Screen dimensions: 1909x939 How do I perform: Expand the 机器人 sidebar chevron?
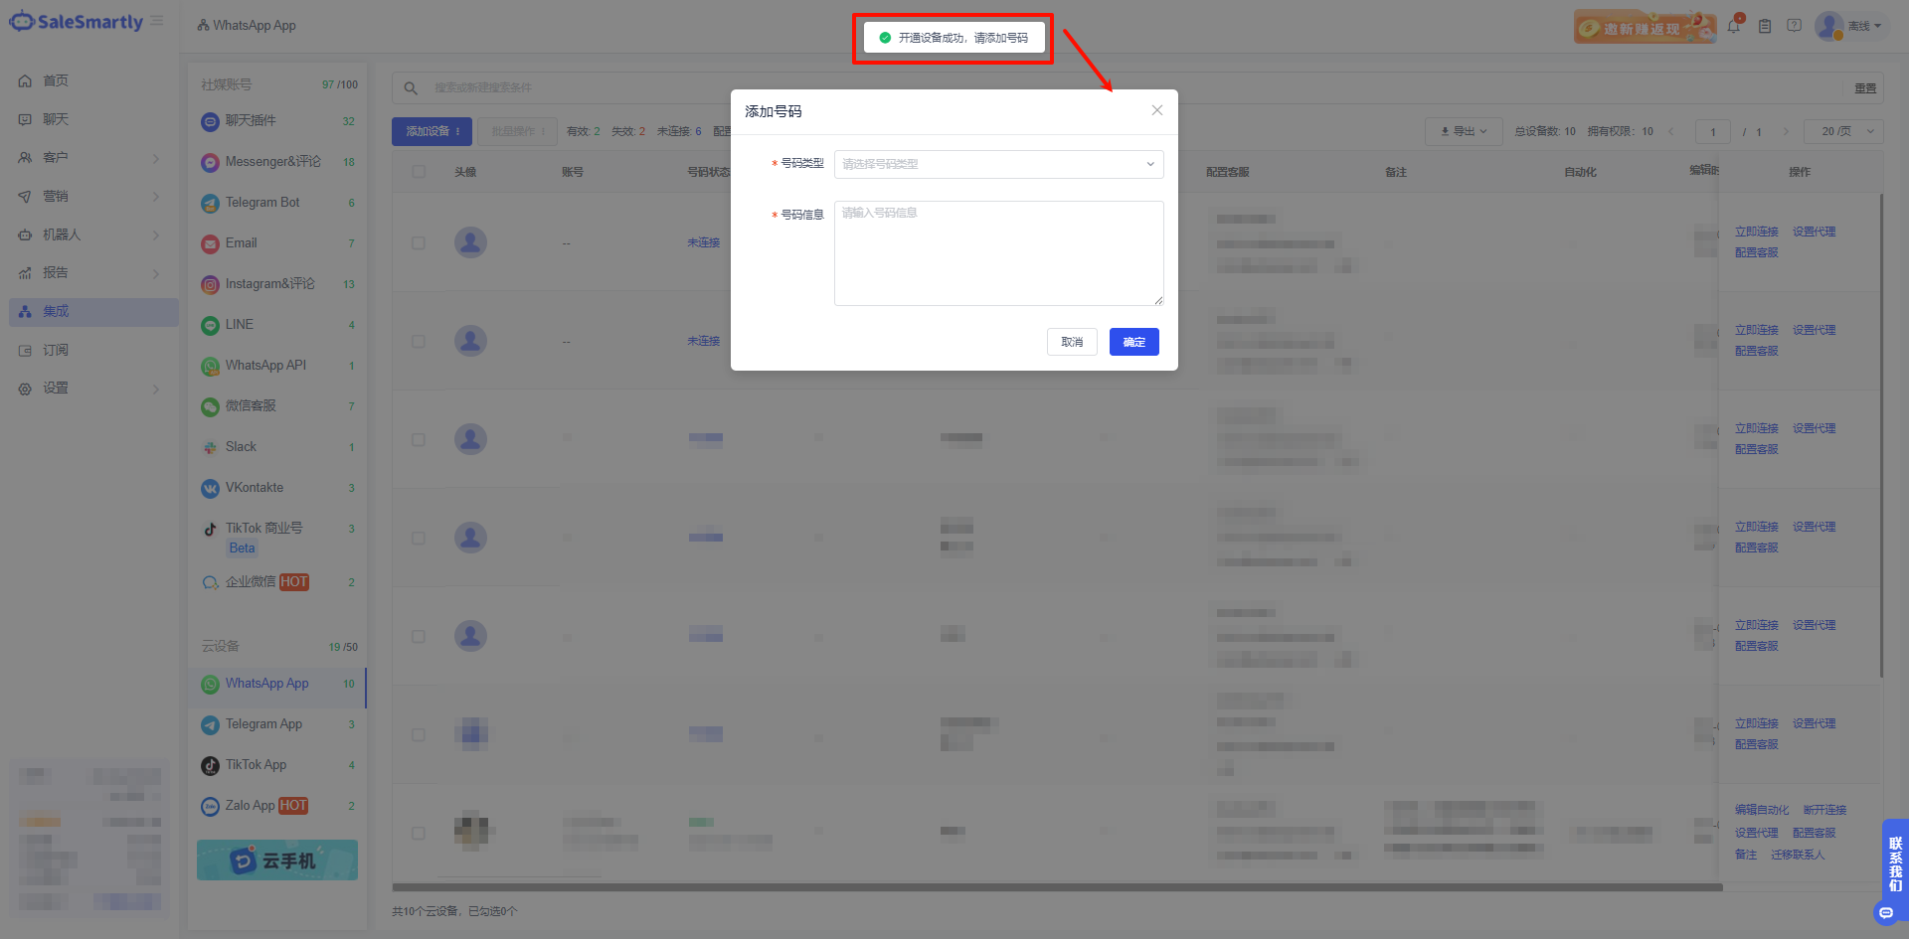click(156, 235)
